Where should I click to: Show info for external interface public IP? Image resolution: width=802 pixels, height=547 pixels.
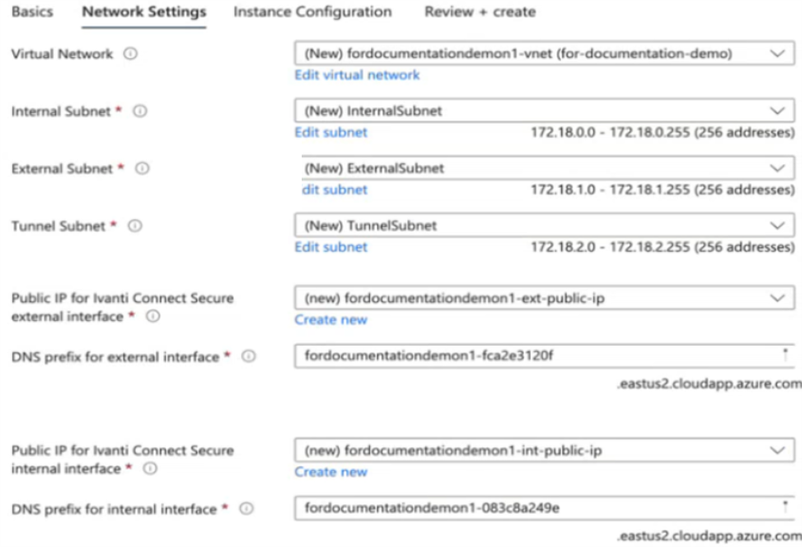click(x=153, y=316)
